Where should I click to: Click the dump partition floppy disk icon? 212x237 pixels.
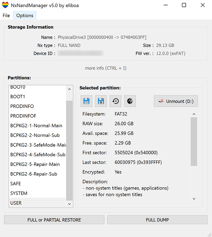point(86,101)
